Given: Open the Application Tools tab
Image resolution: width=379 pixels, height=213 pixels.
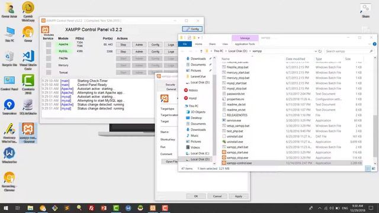Looking at the screenshot, I should click(245, 44).
